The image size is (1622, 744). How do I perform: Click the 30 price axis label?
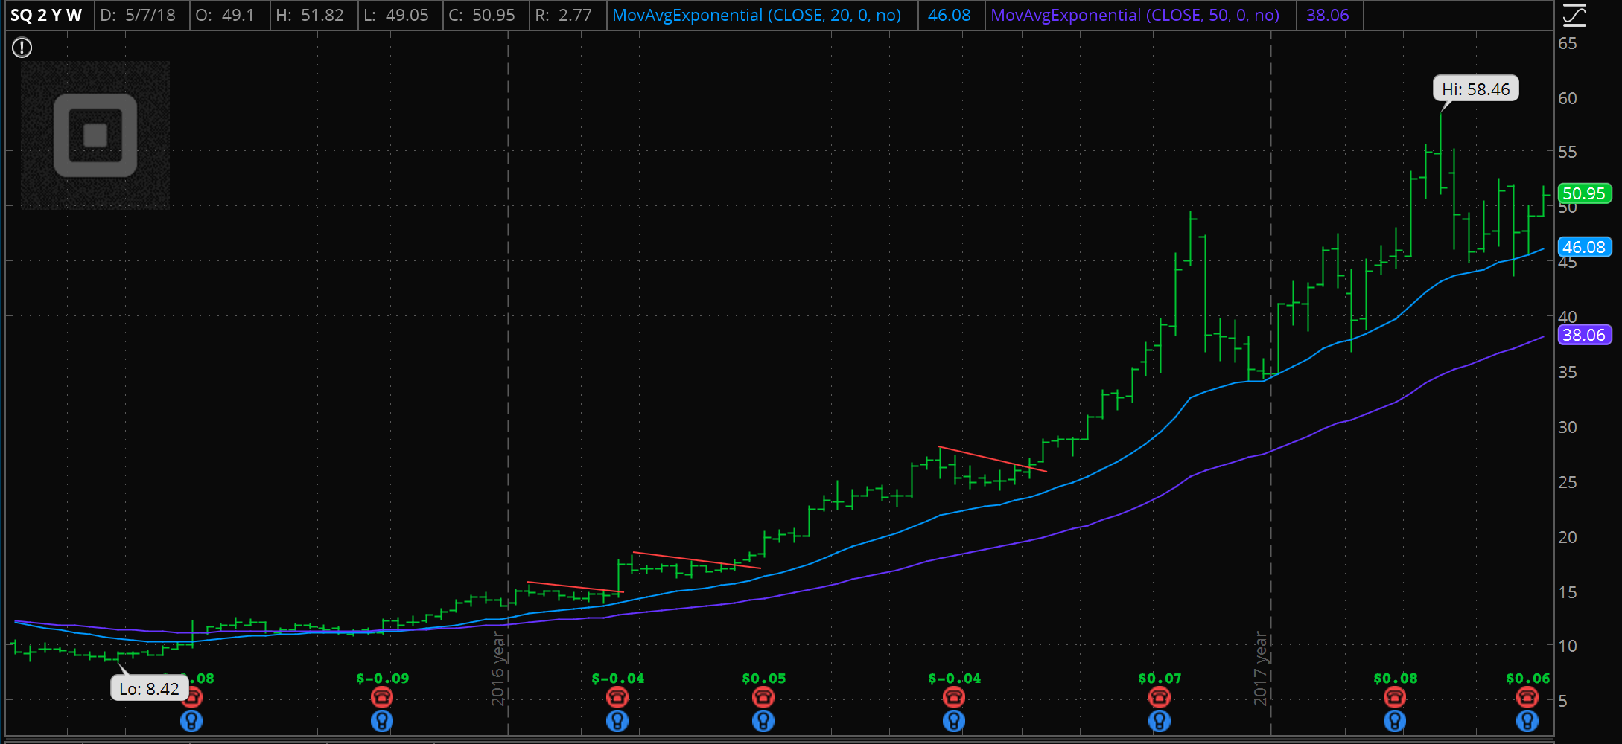pos(1568,427)
